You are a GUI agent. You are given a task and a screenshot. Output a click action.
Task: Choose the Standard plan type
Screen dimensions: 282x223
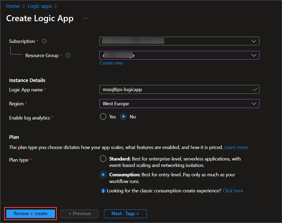click(103, 159)
